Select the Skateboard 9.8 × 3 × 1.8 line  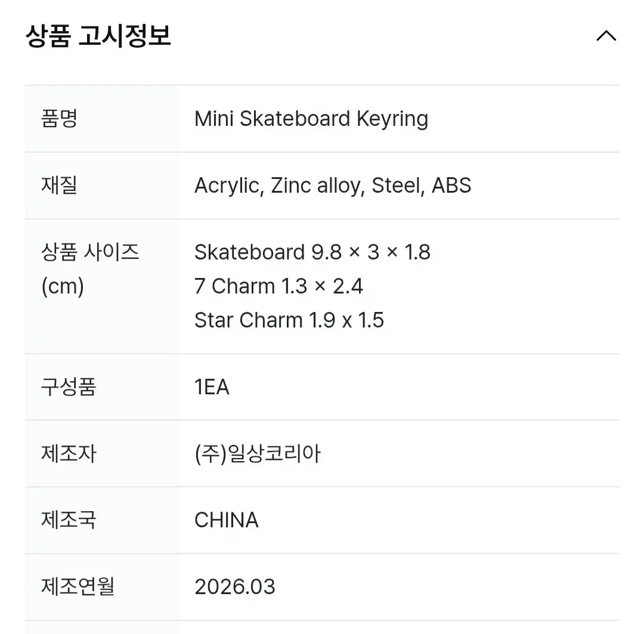[x=312, y=252]
